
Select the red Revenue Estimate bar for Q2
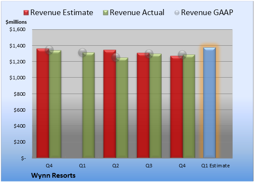pos(110,104)
